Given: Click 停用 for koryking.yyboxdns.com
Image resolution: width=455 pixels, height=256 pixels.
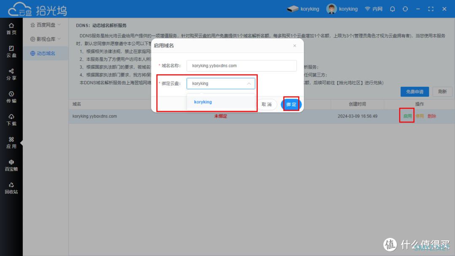Looking at the screenshot, I should pyautogui.click(x=420, y=116).
